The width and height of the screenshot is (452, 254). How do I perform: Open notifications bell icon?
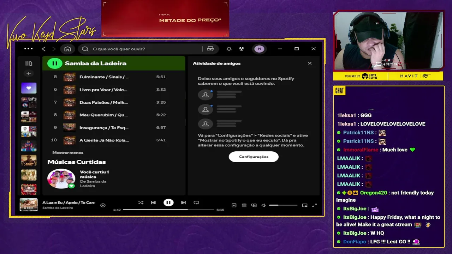click(x=229, y=49)
